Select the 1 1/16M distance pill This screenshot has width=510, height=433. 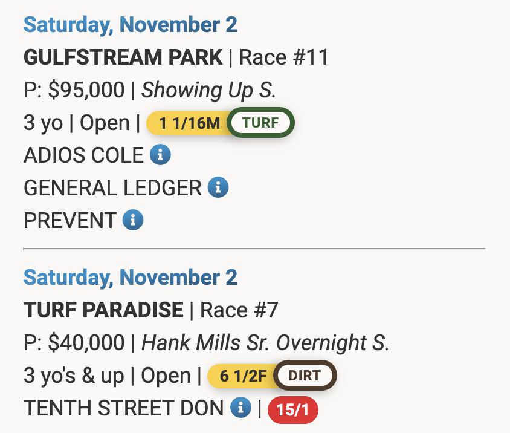pos(189,123)
